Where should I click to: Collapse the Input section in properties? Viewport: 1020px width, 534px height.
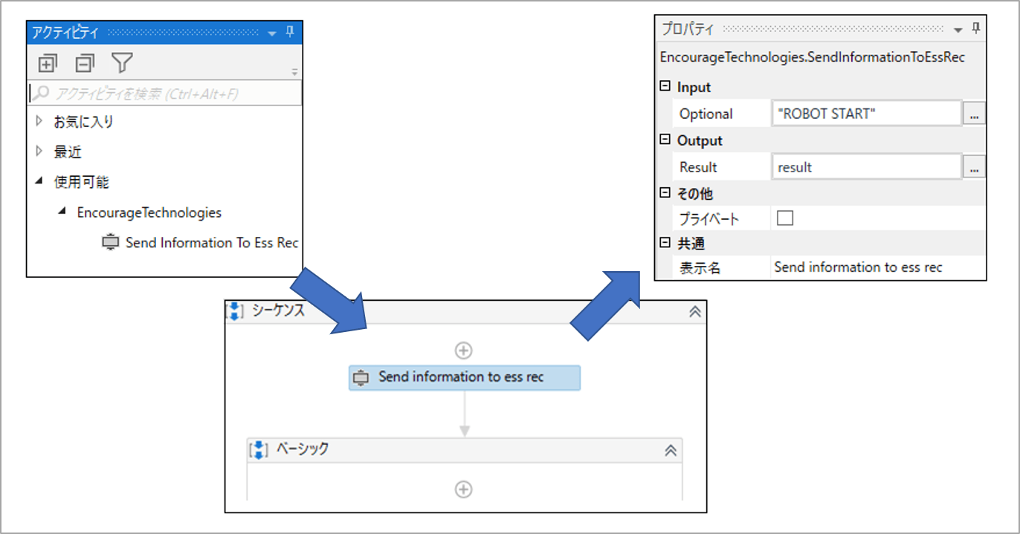coord(664,87)
